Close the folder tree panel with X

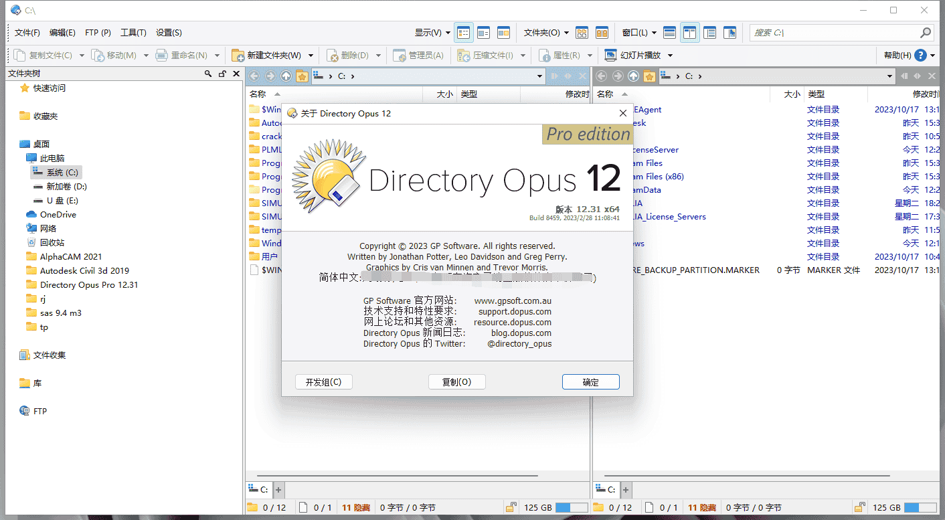[x=236, y=74]
